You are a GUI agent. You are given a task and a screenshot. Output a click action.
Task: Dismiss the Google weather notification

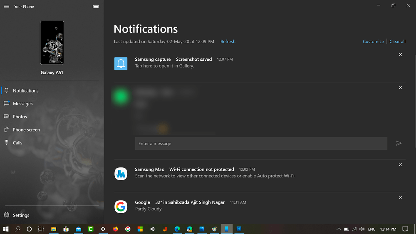coord(400,198)
